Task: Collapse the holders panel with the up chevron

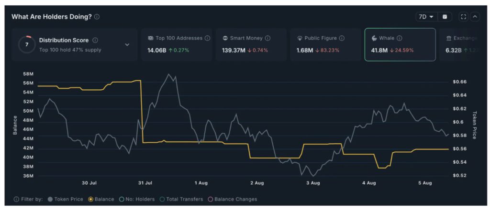Action: coord(475,17)
